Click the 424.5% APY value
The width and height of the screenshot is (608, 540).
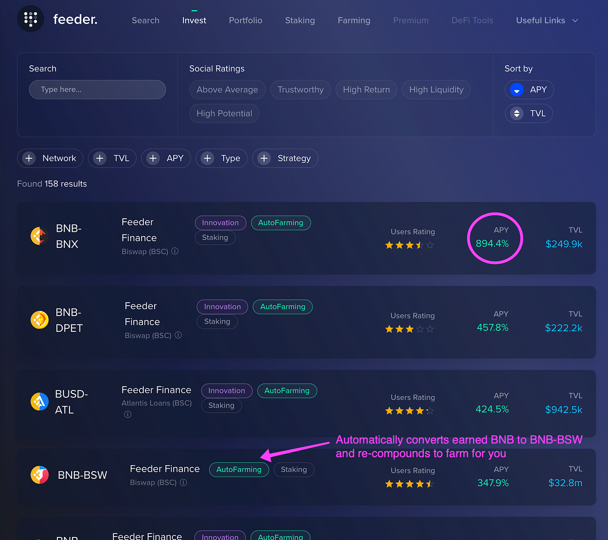click(x=492, y=409)
